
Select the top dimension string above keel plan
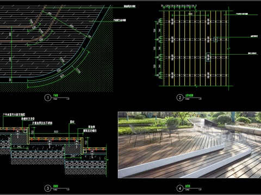pos(178,6)
